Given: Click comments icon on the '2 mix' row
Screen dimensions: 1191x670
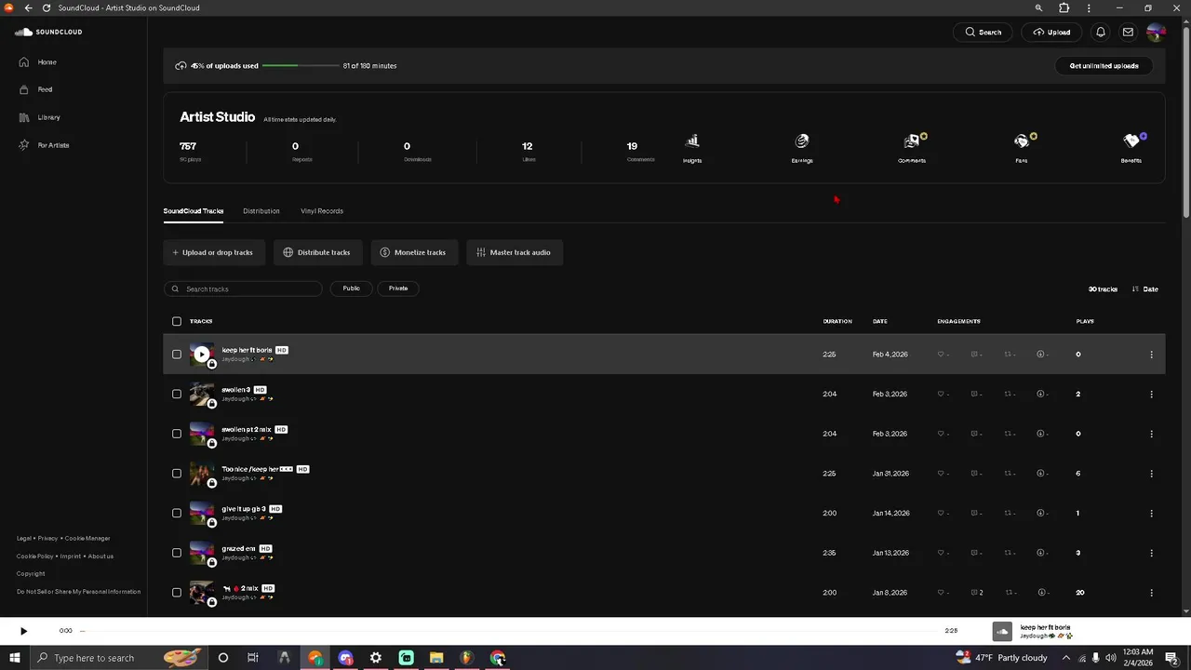Looking at the screenshot, I should tap(974, 593).
